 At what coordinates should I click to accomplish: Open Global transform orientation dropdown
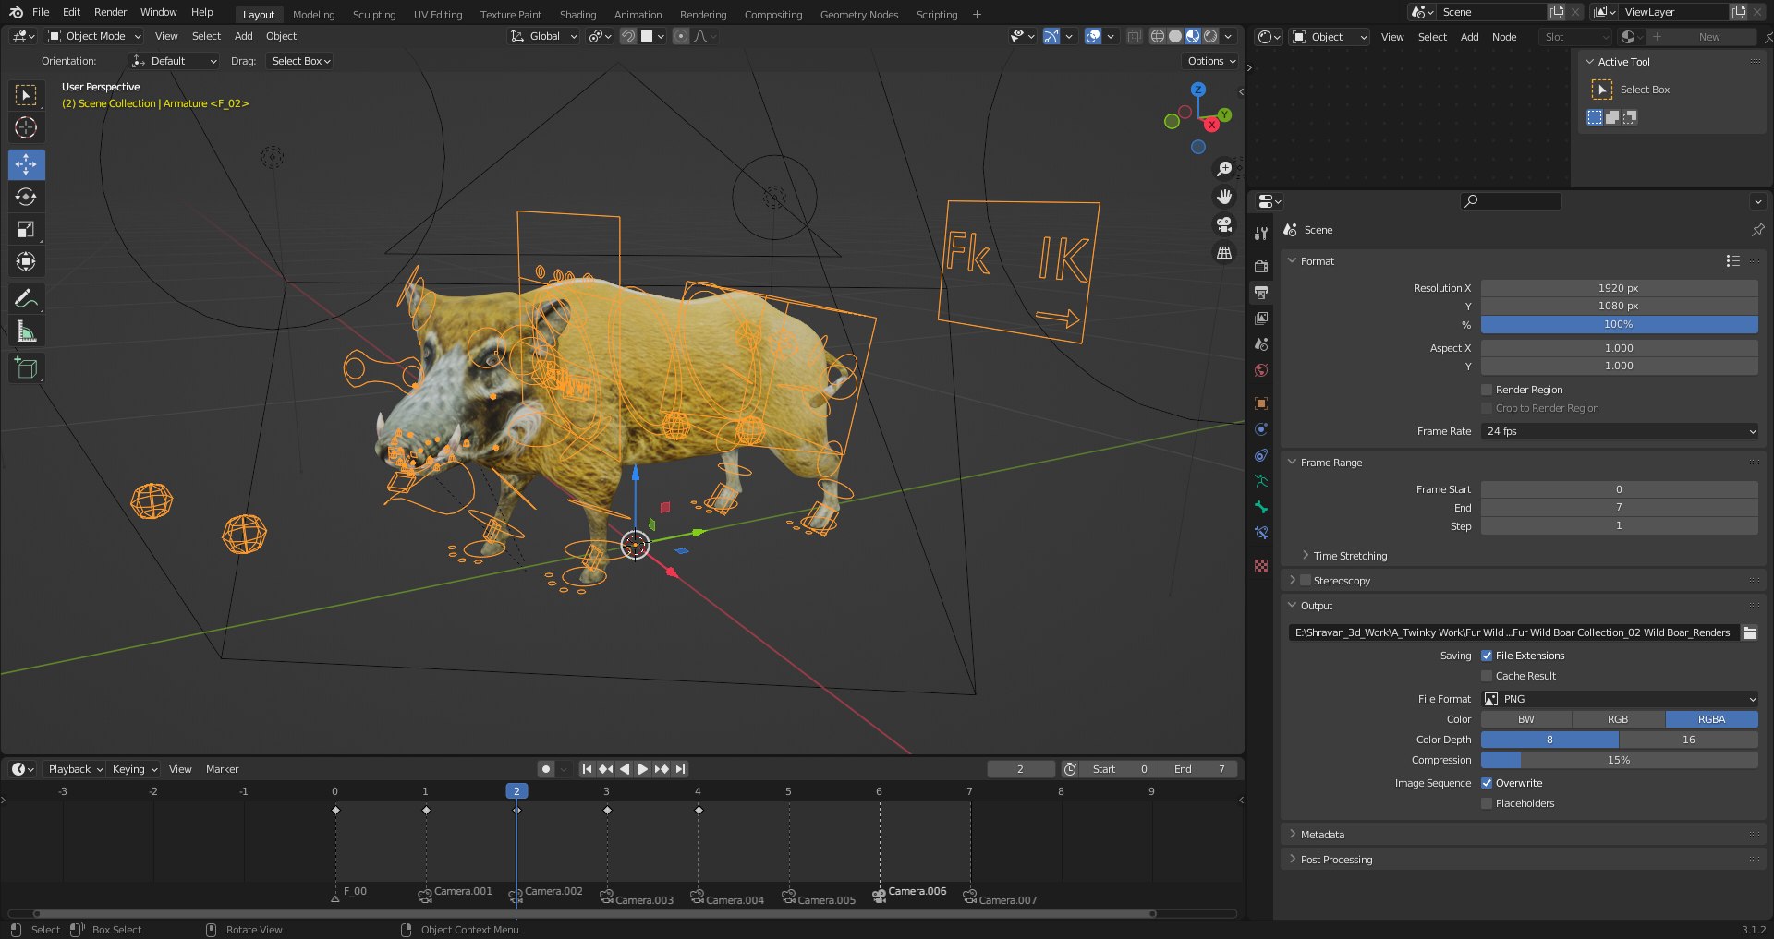click(x=544, y=36)
